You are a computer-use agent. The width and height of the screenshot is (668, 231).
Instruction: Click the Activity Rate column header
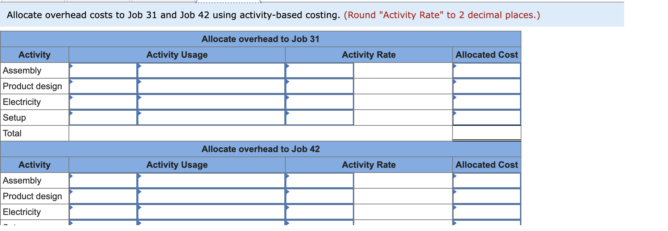(369, 55)
